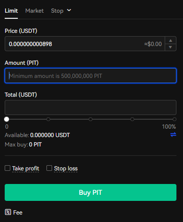Click the Buy PIT button
Viewport: 183px width, 222px height.
[x=91, y=192]
